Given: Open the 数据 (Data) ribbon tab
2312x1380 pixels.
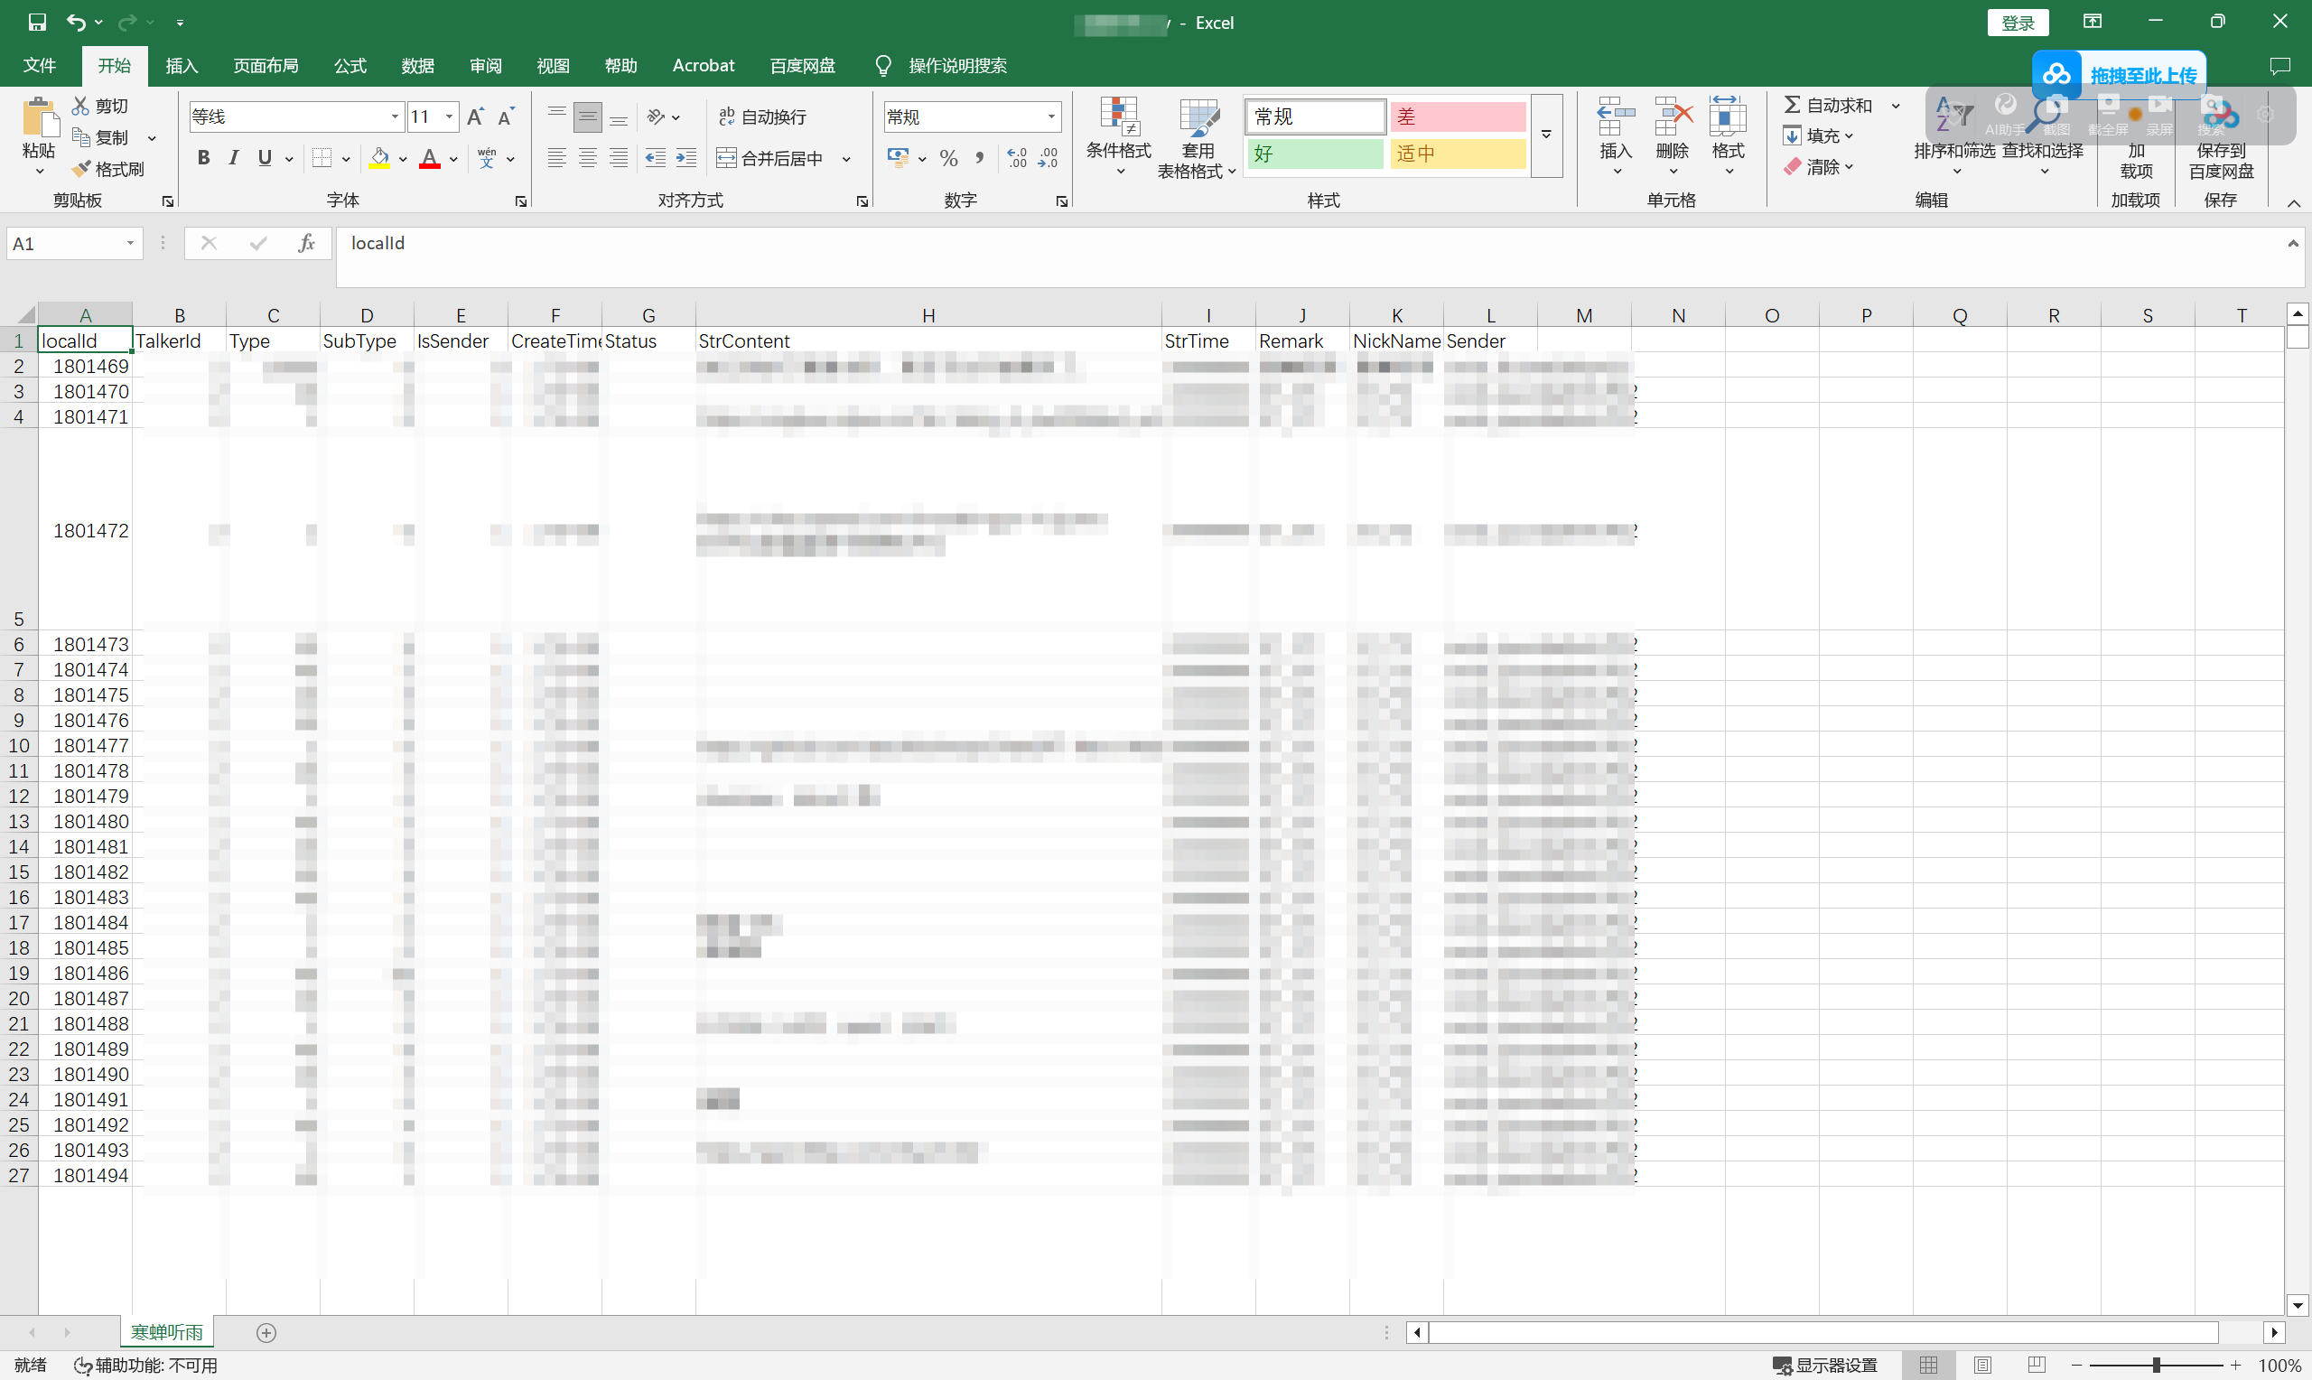Looking at the screenshot, I should [417, 65].
